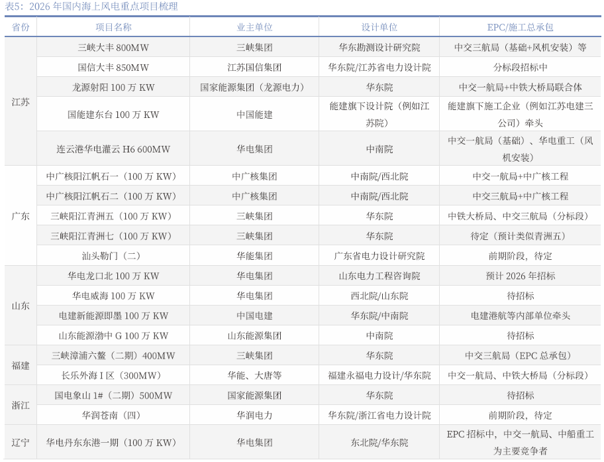Select the 江苏 province cell
The image size is (604, 462).
point(21,101)
